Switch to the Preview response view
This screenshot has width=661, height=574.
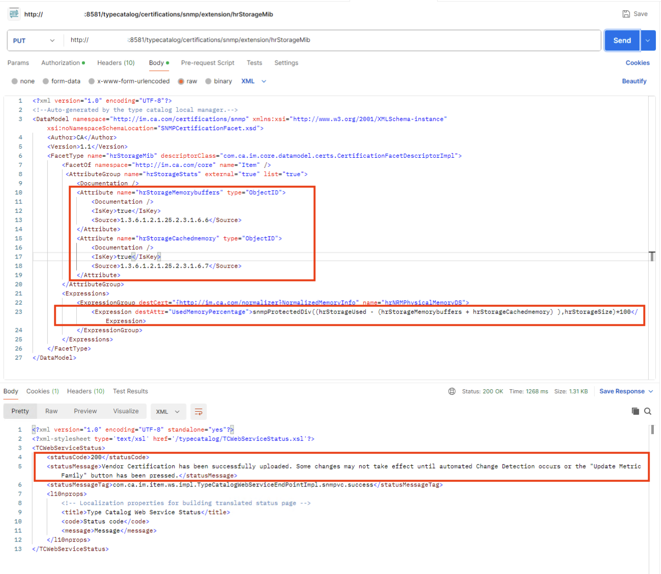click(85, 411)
